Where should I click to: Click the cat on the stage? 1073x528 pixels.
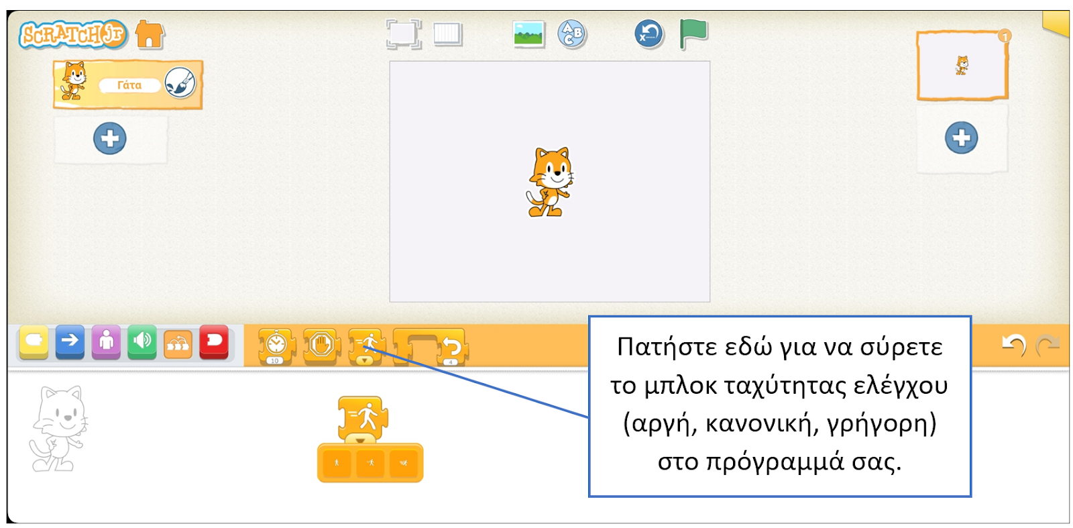pyautogui.click(x=550, y=182)
